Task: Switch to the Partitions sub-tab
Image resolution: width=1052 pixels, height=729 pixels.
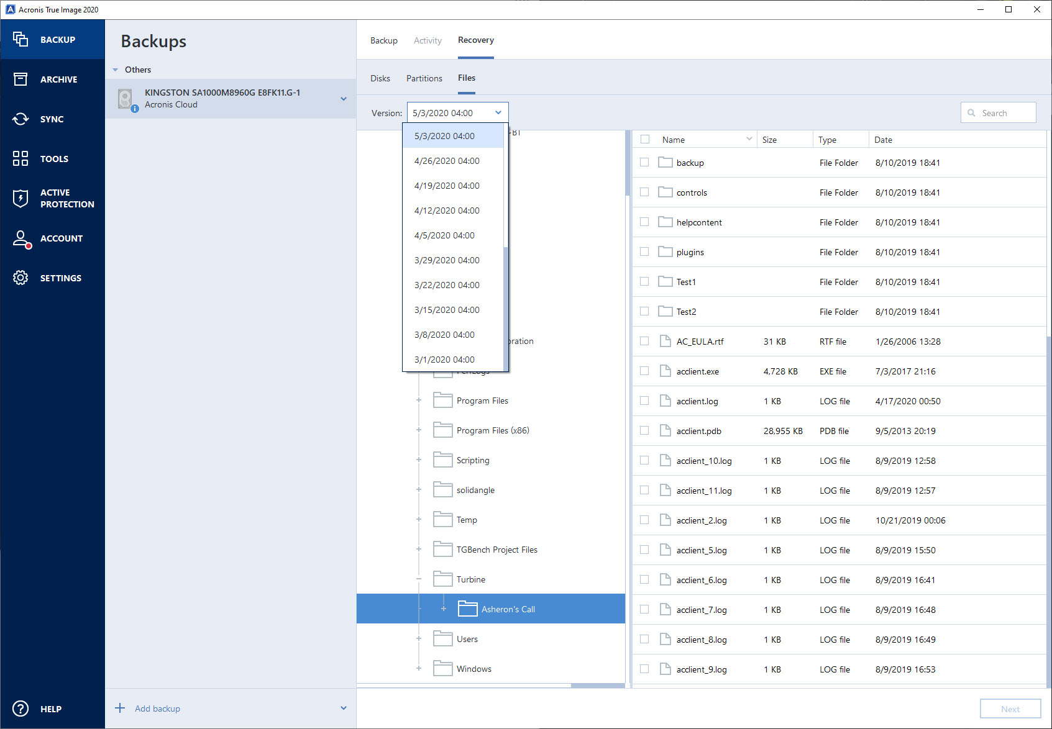Action: [424, 78]
